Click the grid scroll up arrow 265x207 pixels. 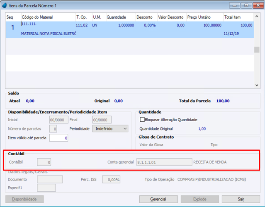pos(257,17)
